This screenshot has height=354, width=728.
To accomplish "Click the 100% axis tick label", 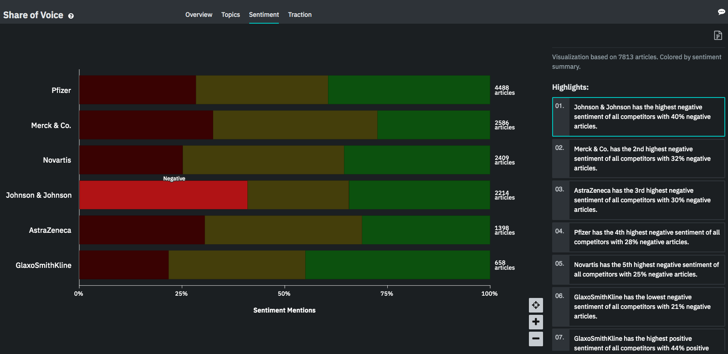I will tap(489, 294).
